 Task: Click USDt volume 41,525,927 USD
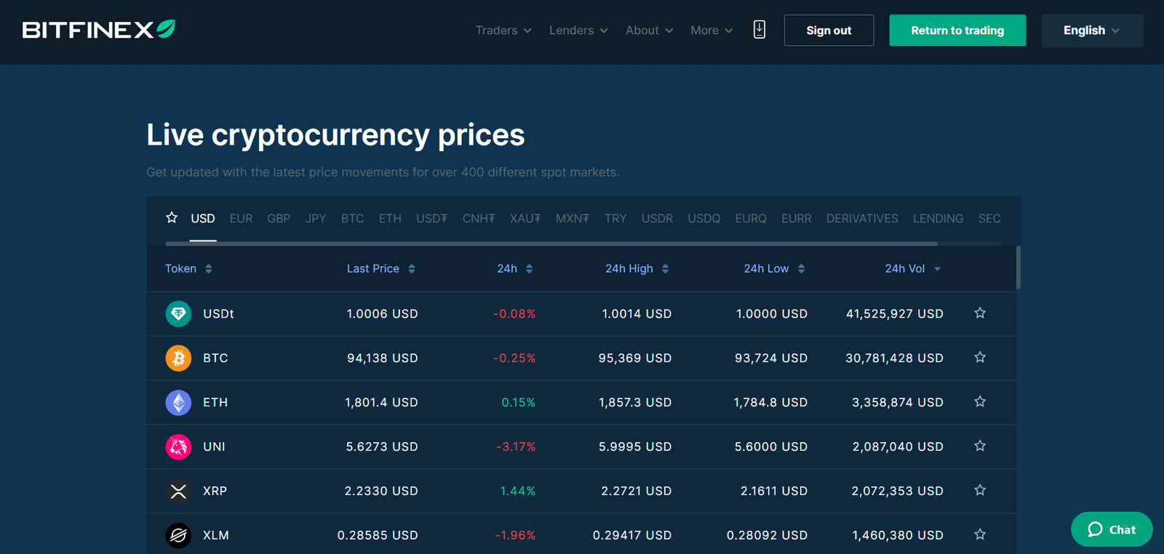895,313
